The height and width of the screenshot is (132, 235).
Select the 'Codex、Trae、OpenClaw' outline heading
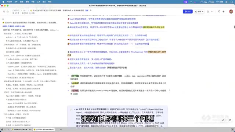pyautogui.click(x=22, y=55)
